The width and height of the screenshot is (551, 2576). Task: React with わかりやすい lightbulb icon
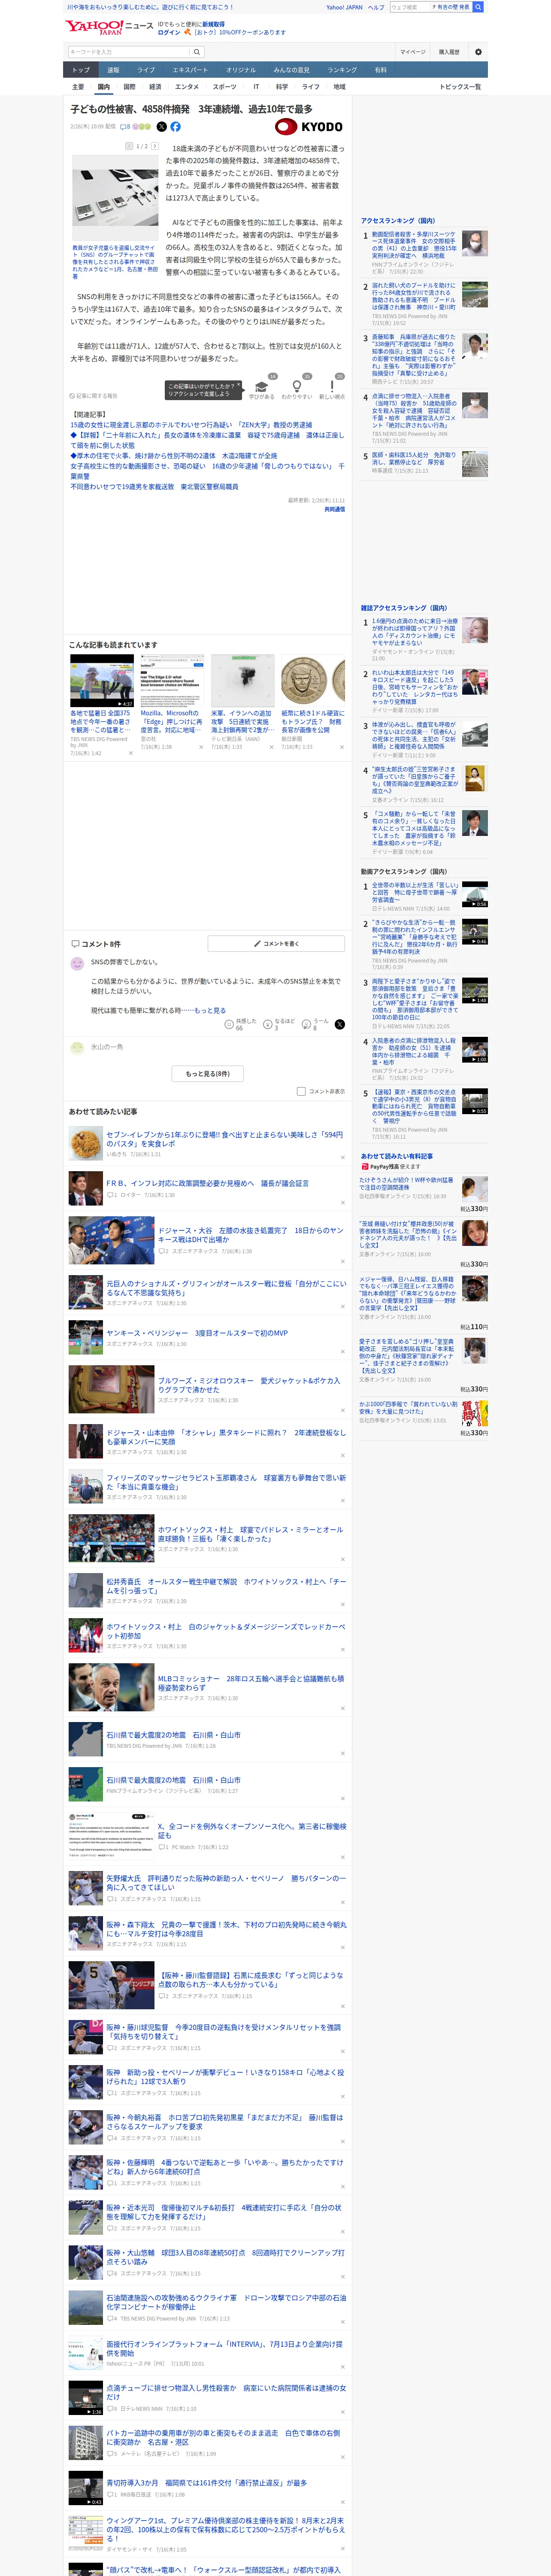(x=297, y=387)
